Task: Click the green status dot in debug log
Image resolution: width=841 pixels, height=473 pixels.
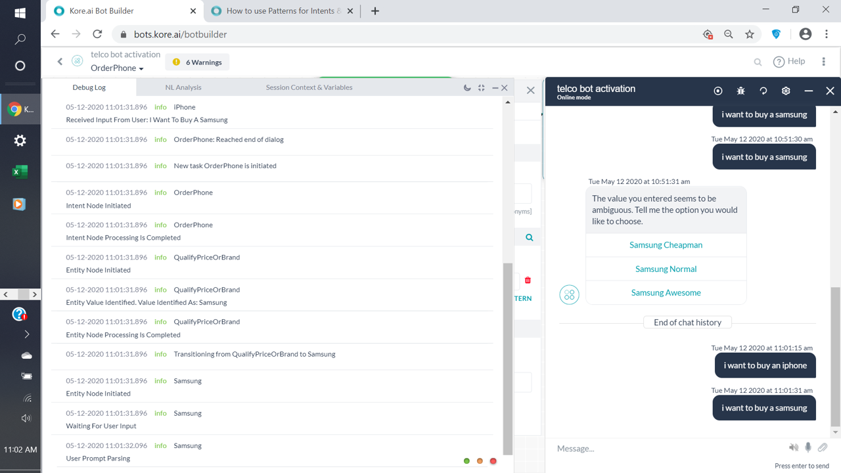Action: point(466,461)
